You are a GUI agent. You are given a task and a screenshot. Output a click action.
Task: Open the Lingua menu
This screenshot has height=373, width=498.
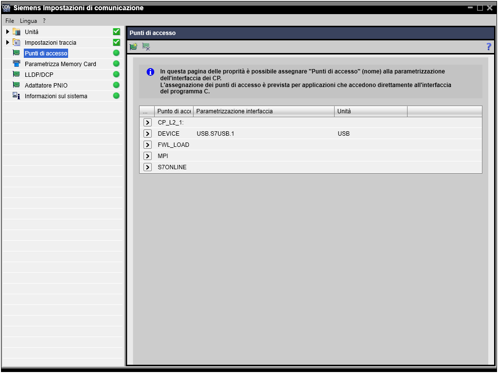[x=28, y=20]
